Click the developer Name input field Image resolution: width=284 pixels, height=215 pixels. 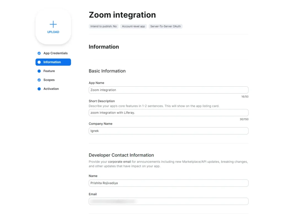pos(168,183)
